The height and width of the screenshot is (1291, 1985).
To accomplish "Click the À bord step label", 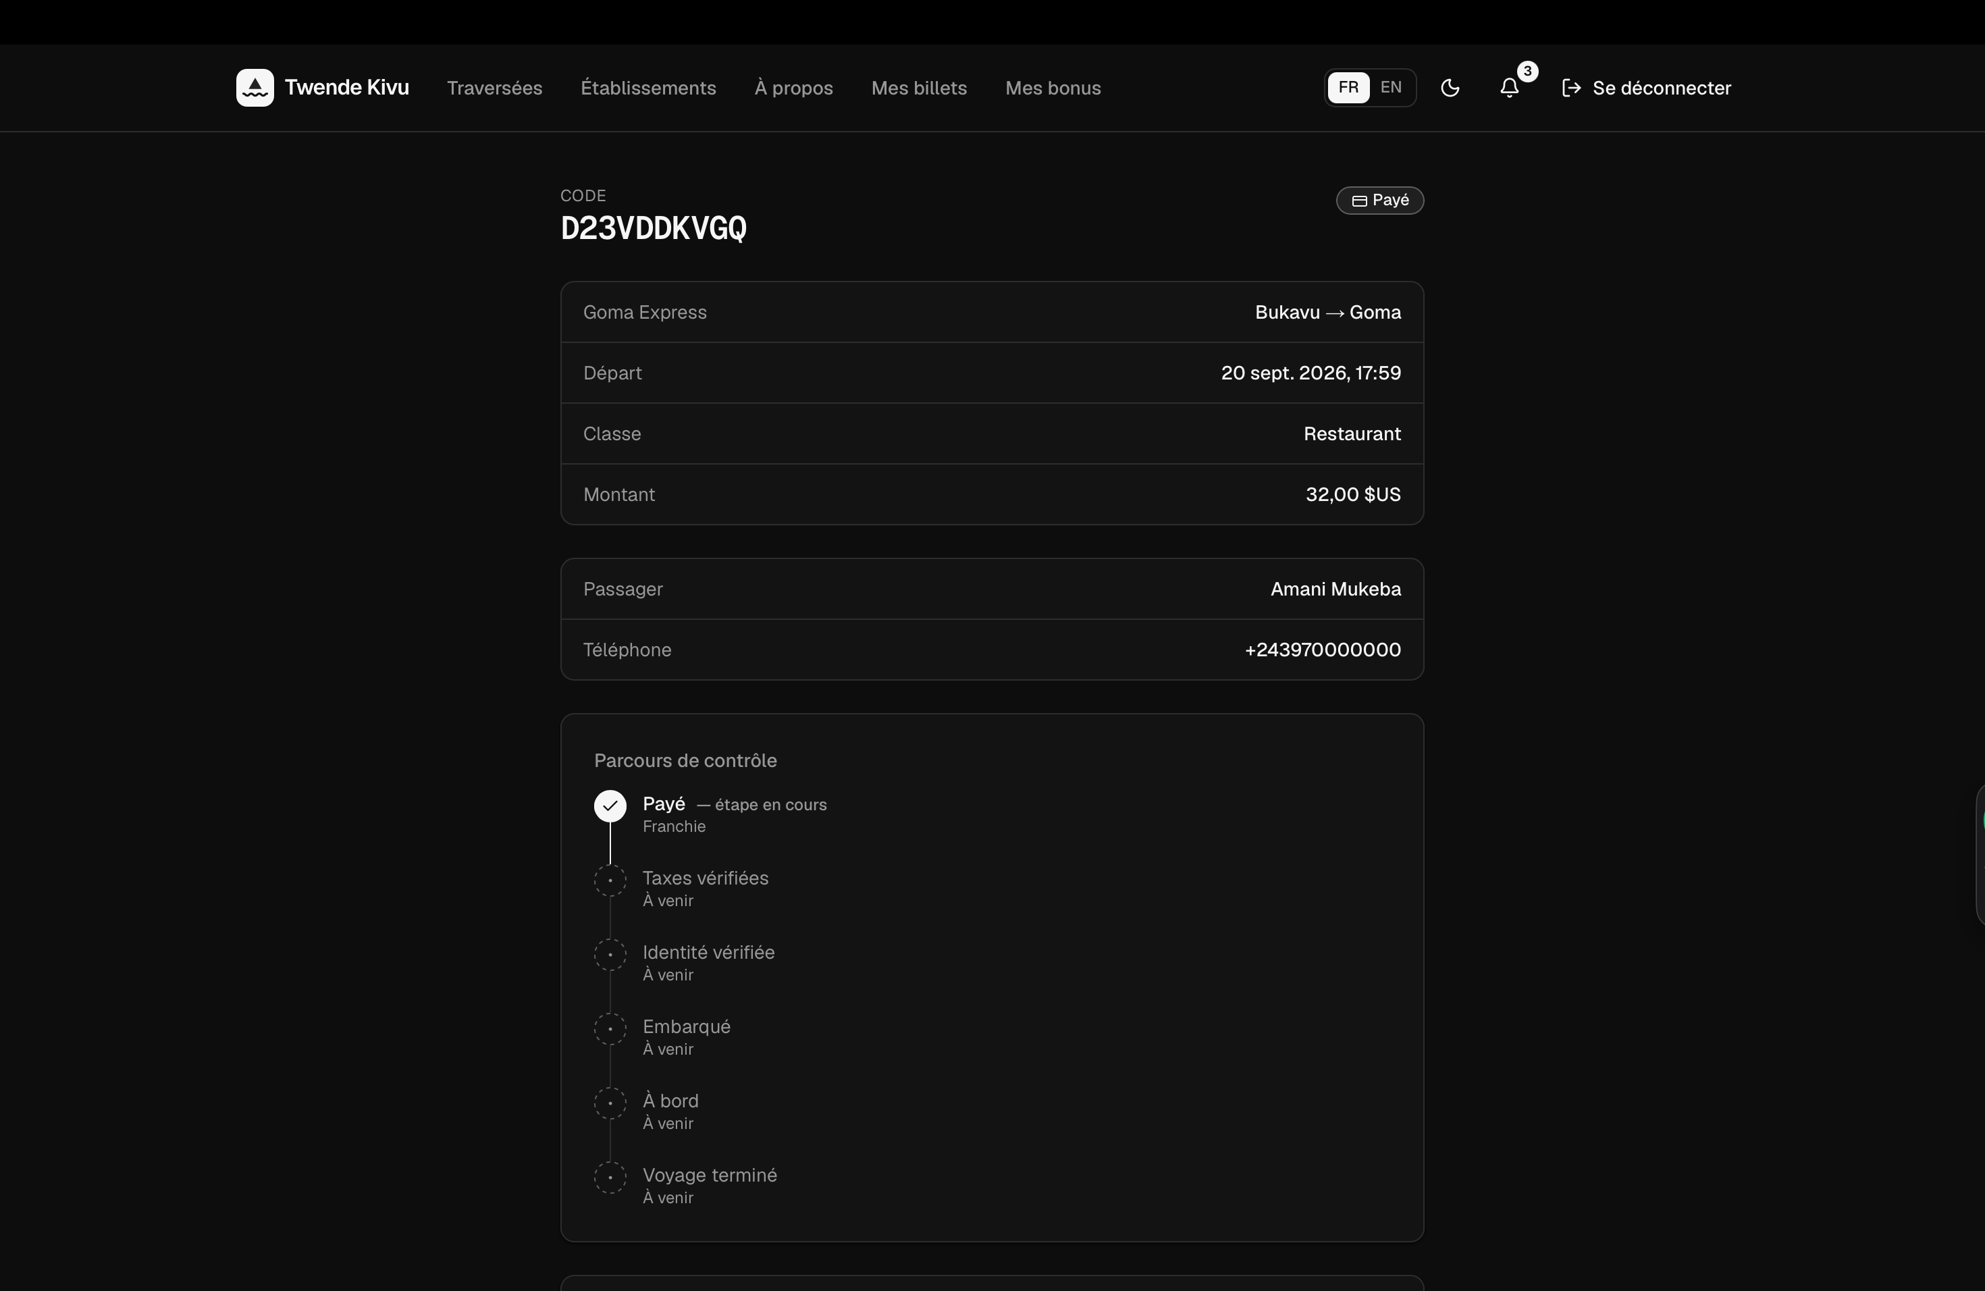I will (670, 1101).
